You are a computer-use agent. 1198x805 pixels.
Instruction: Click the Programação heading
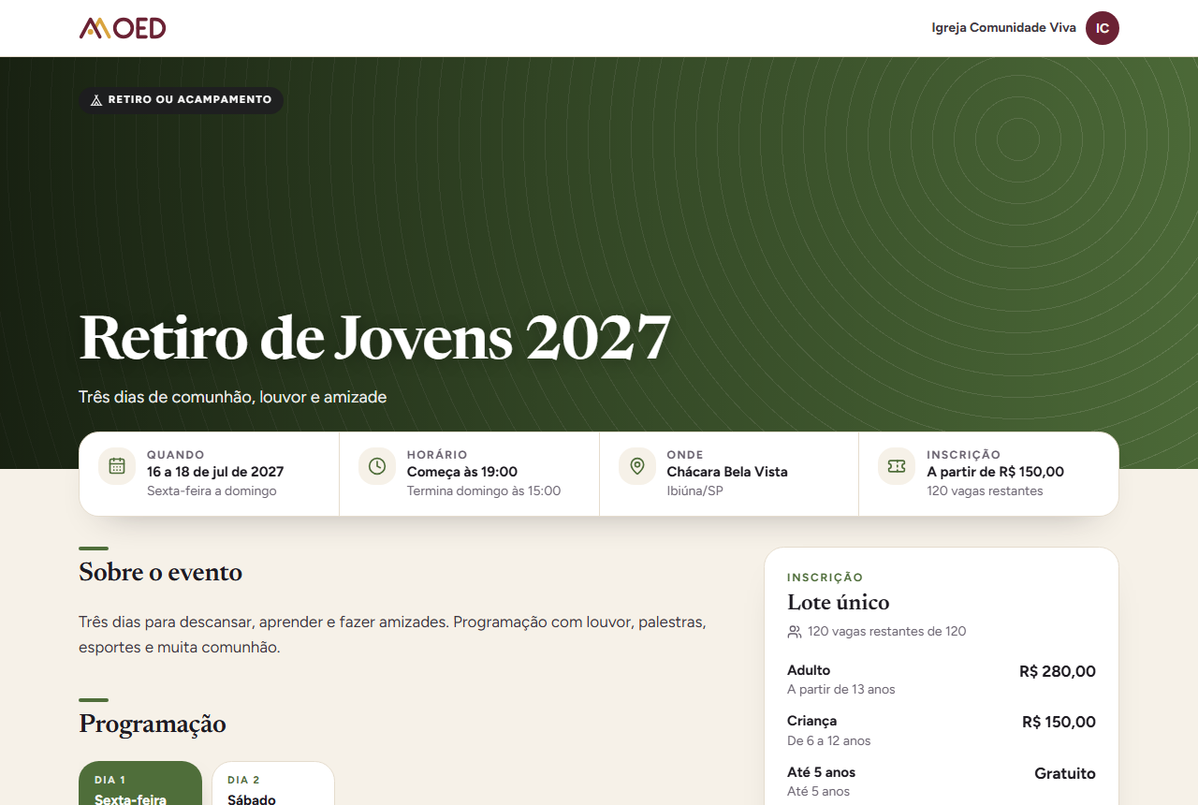pos(153,724)
